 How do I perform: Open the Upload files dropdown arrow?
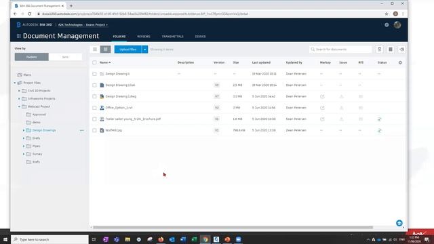click(x=144, y=49)
